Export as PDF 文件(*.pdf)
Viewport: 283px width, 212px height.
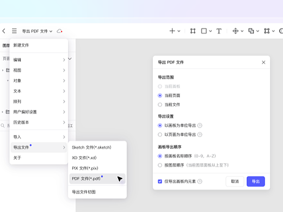coord(97,179)
